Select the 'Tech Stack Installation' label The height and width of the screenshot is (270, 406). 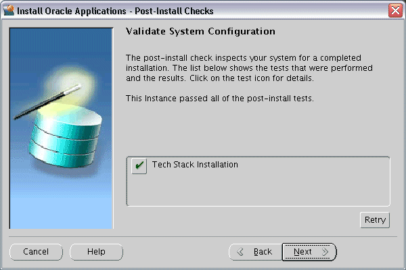[195, 165]
